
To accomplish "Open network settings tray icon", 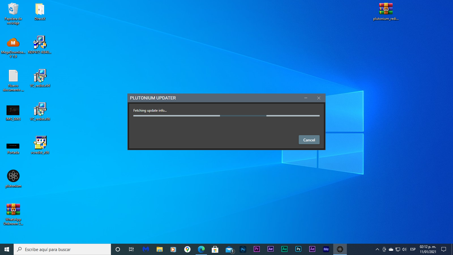I will [398, 249].
